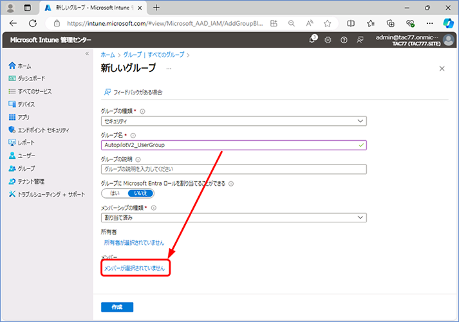Click the browser back arrow
The image size is (459, 322).
[x=13, y=23]
